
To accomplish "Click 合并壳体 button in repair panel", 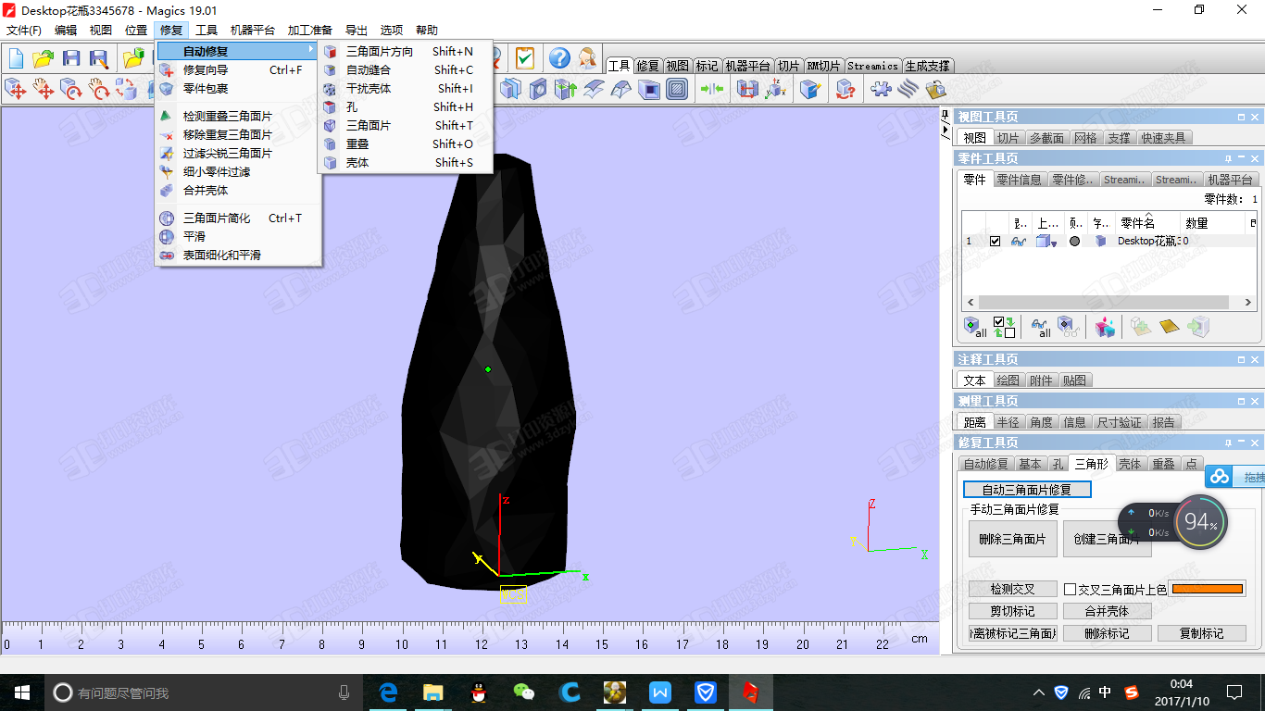I will (x=1107, y=611).
